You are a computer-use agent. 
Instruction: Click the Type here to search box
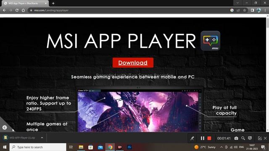click(38, 147)
